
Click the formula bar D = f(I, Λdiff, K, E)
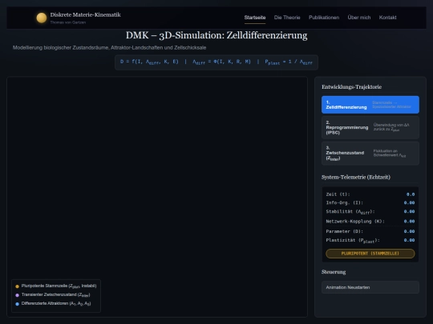[216, 62]
